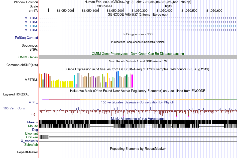237x158 pixels.
Task: Click the -4.5 conservation minimum value
Action: pyautogui.click(x=32, y=115)
